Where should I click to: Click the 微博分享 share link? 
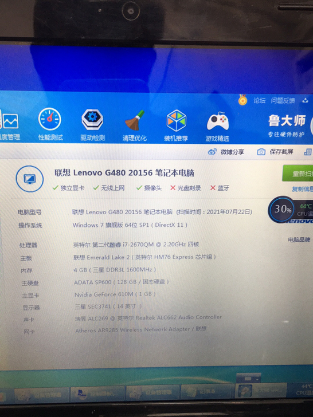pyautogui.click(x=232, y=152)
